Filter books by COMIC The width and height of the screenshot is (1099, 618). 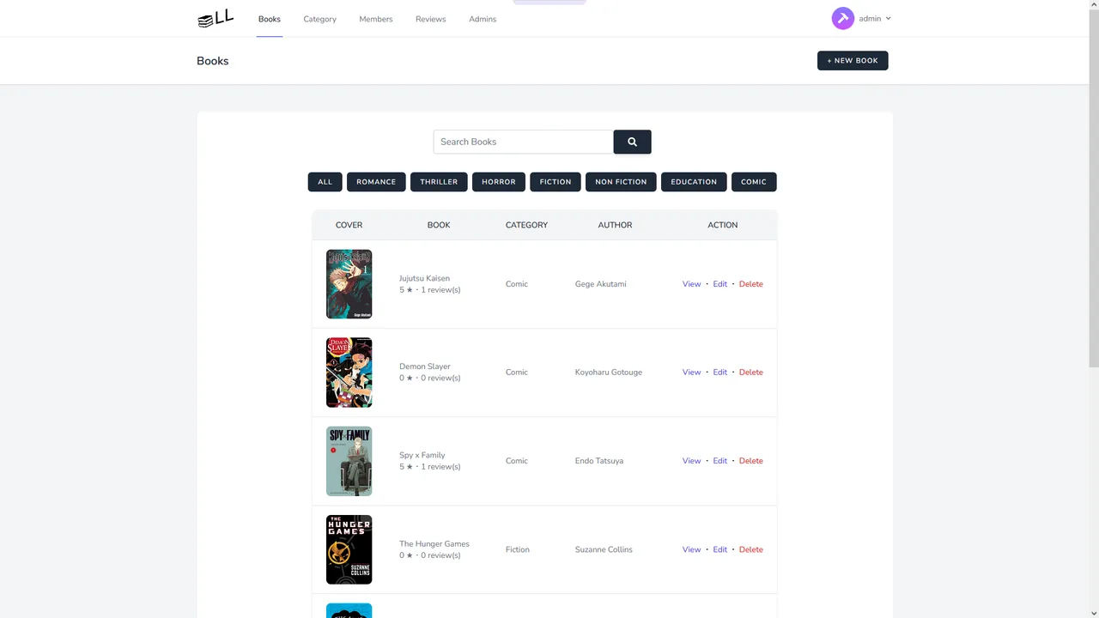tap(754, 182)
